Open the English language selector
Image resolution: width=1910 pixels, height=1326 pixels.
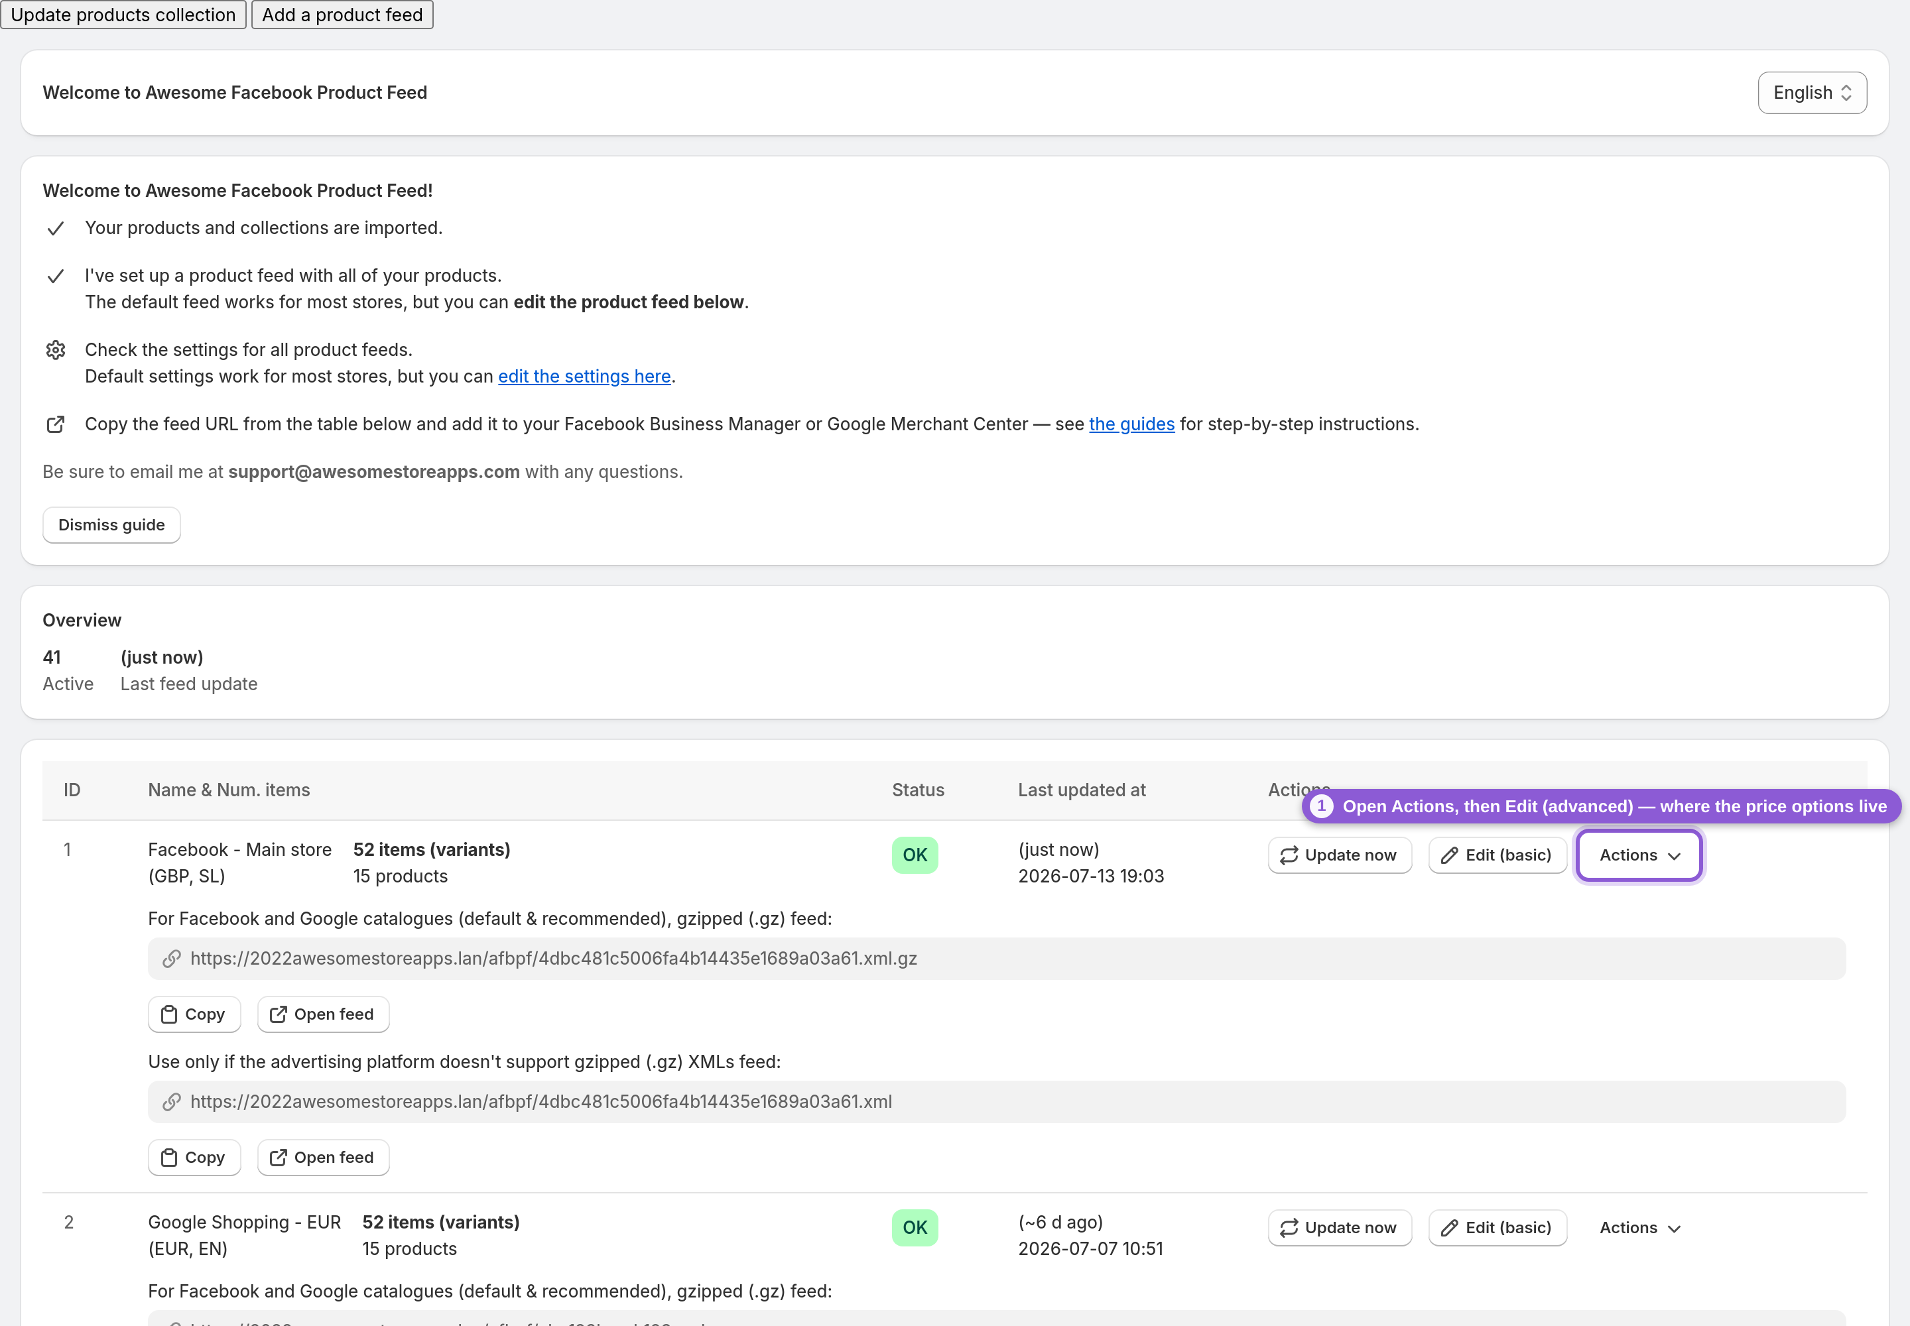(1812, 92)
